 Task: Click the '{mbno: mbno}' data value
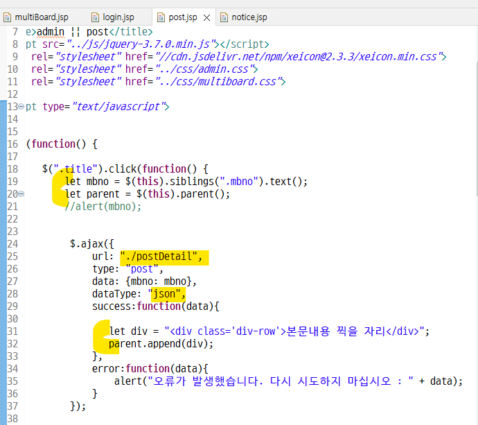[159, 281]
